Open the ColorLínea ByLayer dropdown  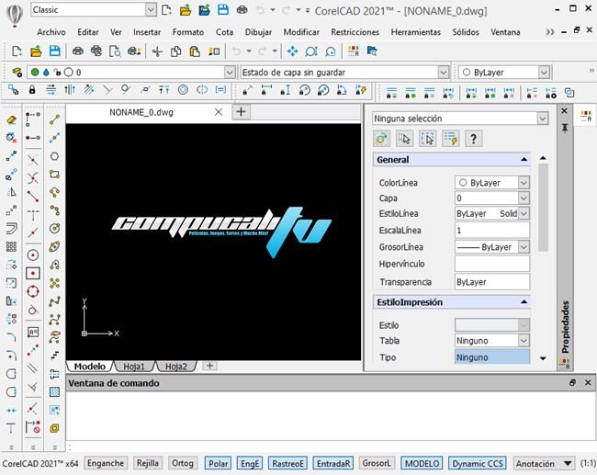(524, 183)
